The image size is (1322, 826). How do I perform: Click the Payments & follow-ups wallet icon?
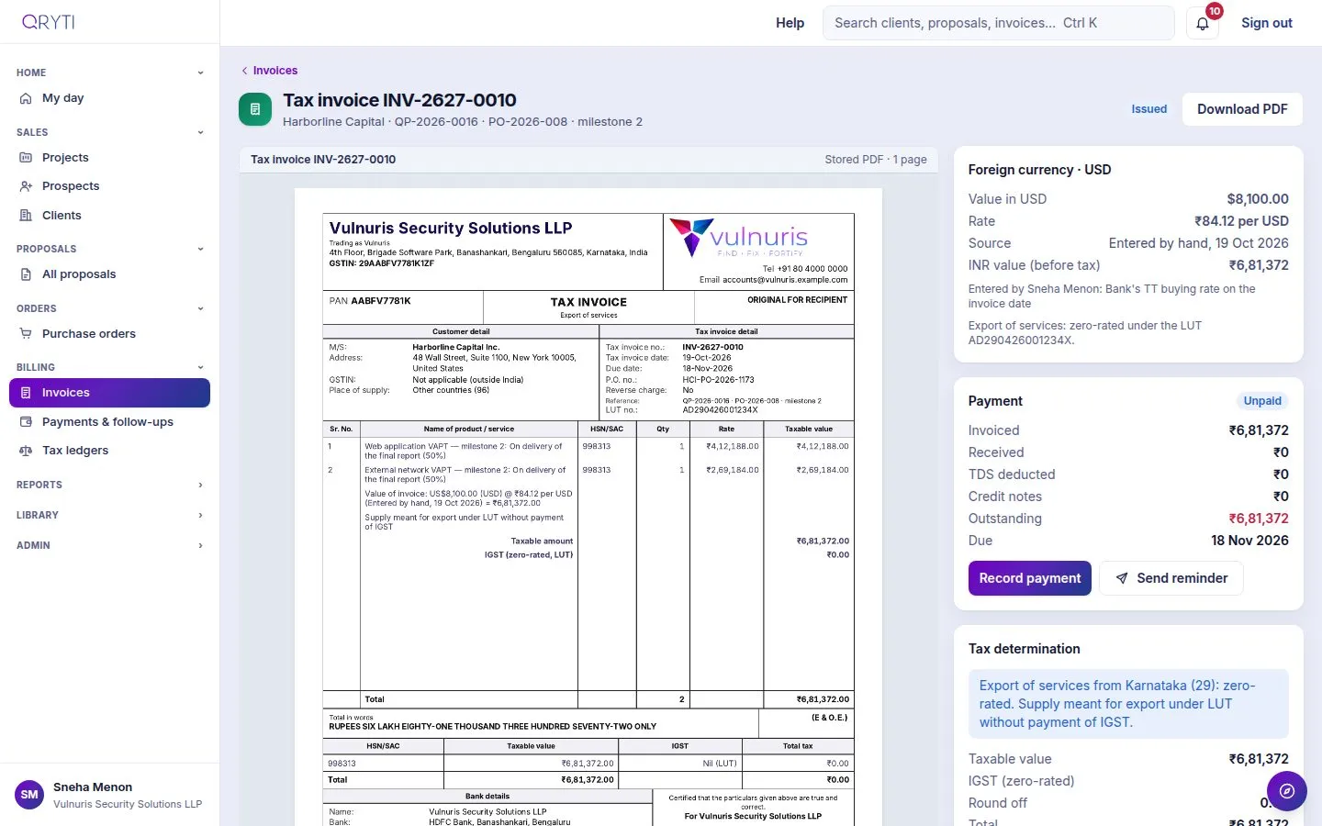tap(26, 422)
